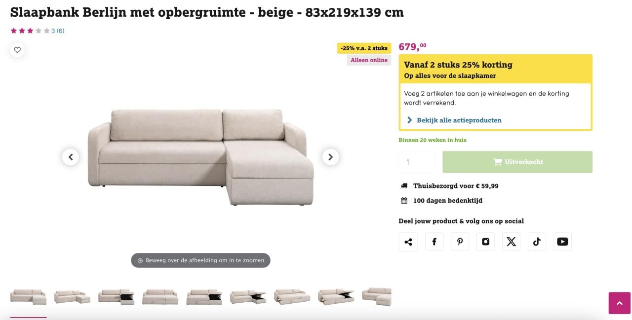Viewport: 632px width, 320px height.
Task: Advance the image carousel with right arrow
Action: coord(330,157)
